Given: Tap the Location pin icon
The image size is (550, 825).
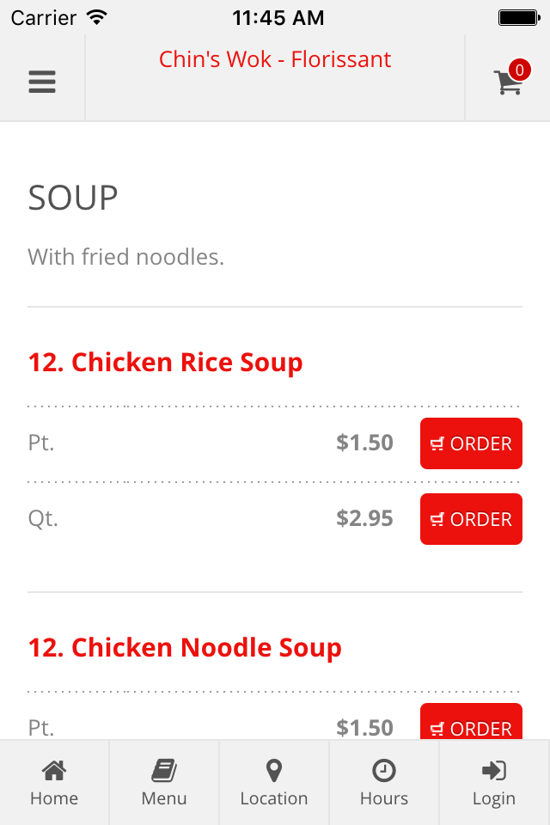Looking at the screenshot, I should (x=273, y=771).
